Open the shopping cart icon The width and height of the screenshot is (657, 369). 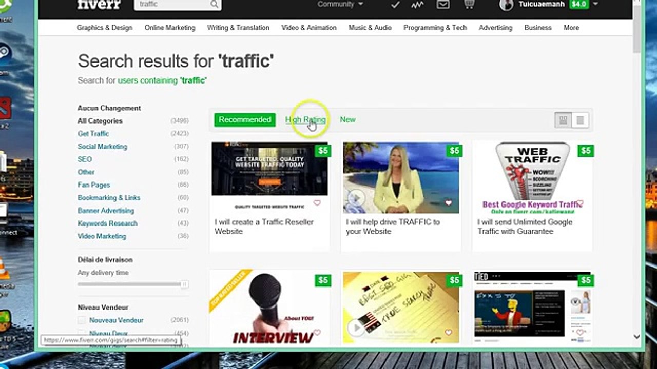pos(469,5)
